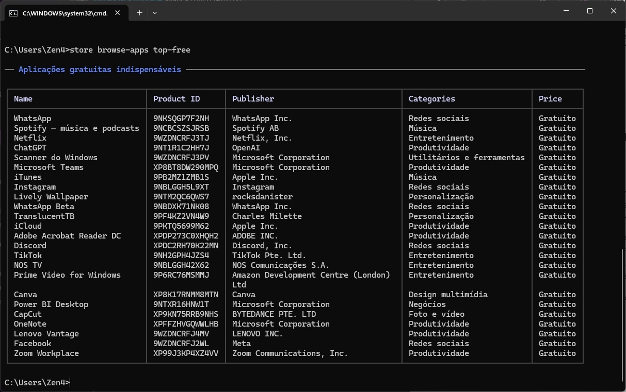
Task: Select the C:\WINDOWS\system32\cmd.exe tab
Action: (x=65, y=13)
